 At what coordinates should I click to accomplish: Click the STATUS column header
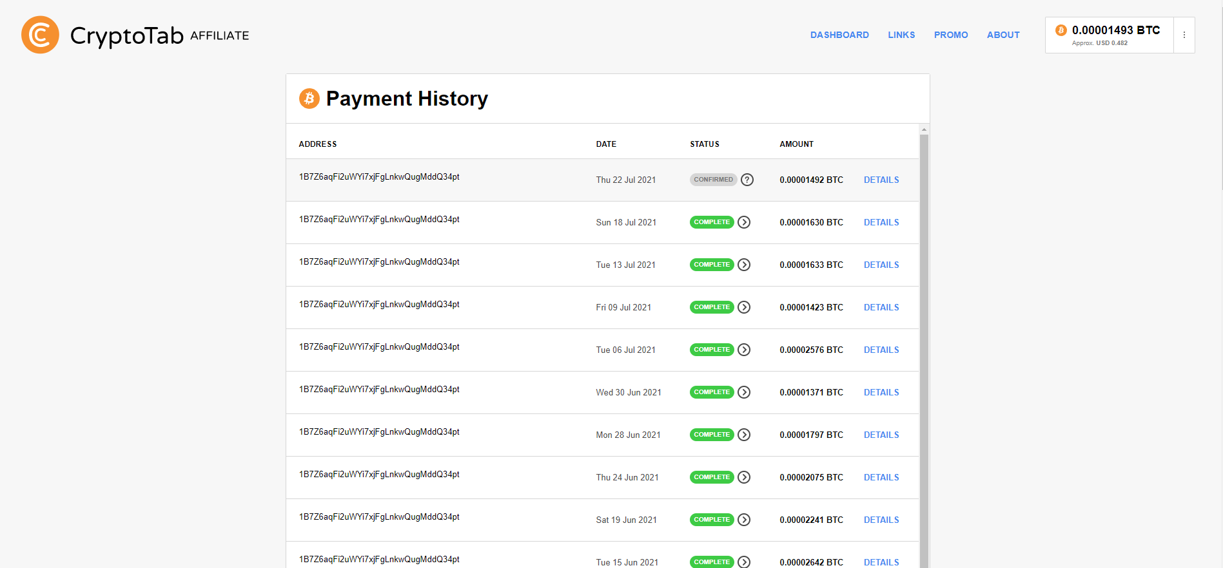[x=705, y=144]
